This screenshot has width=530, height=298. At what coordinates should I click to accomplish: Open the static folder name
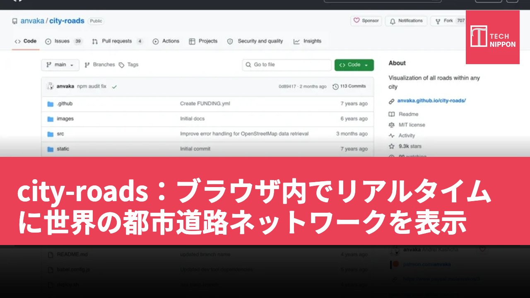click(63, 149)
